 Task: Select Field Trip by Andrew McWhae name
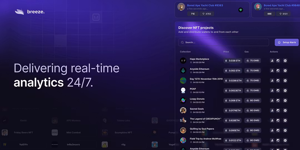[206, 139]
